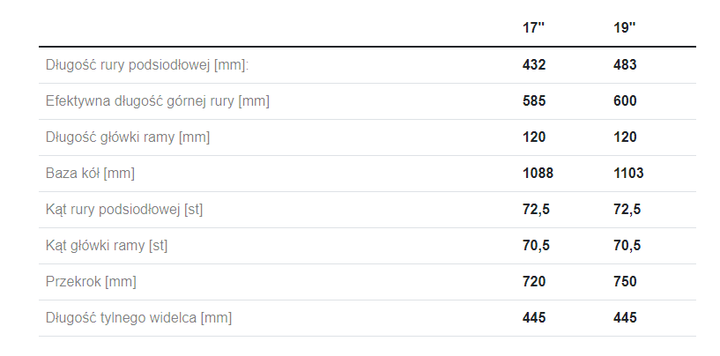
Task: Click the 1088 wheelbase value
Action: tap(538, 173)
